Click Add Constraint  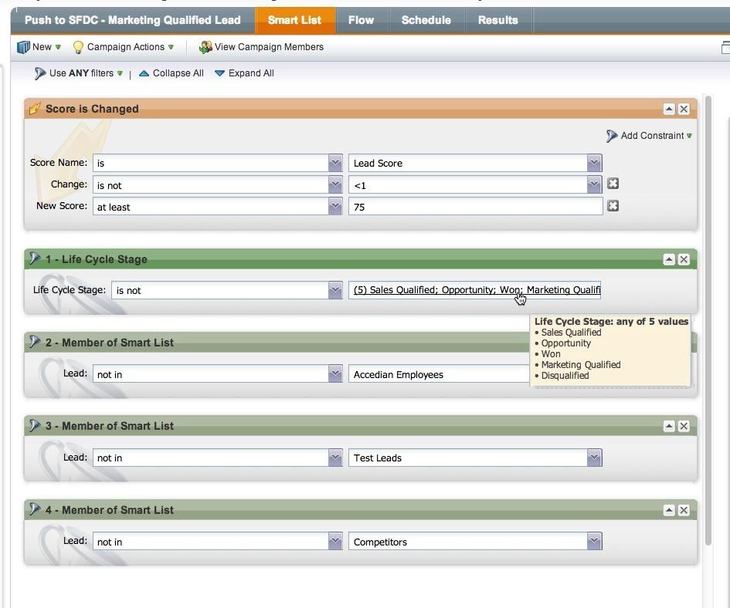(x=649, y=136)
